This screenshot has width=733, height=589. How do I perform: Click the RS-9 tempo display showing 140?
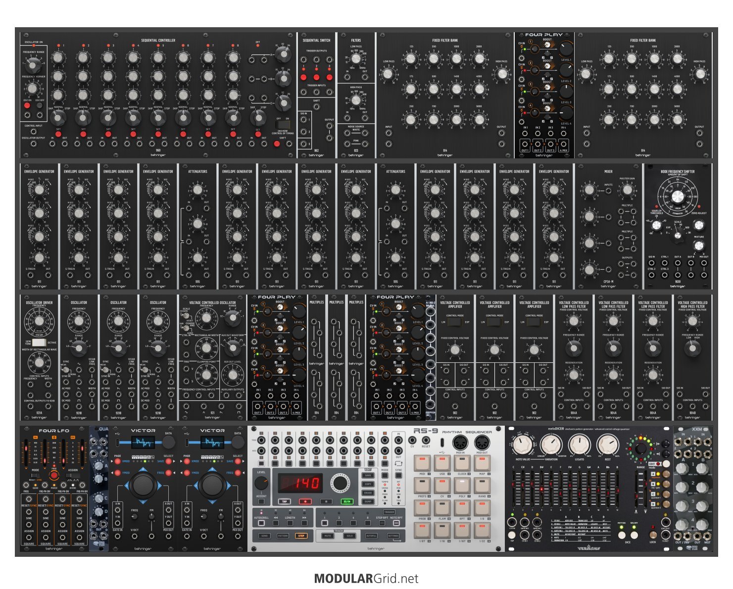[300, 483]
